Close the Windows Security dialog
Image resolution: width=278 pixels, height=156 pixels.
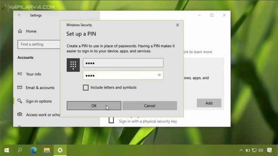(178, 25)
